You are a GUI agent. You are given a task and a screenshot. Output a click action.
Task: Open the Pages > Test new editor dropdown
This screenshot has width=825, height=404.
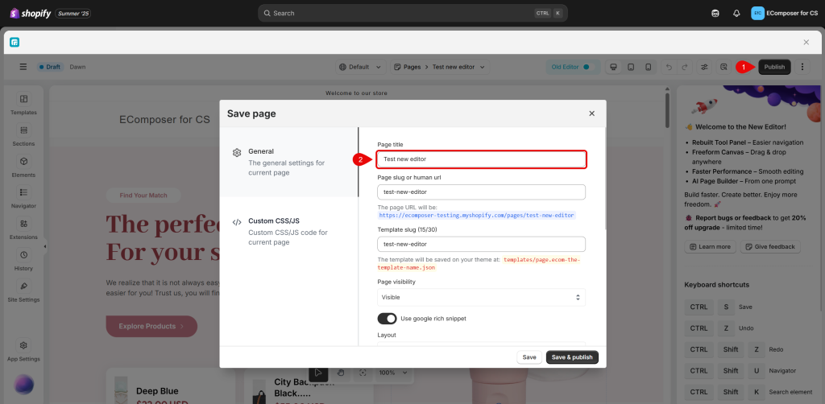click(440, 67)
